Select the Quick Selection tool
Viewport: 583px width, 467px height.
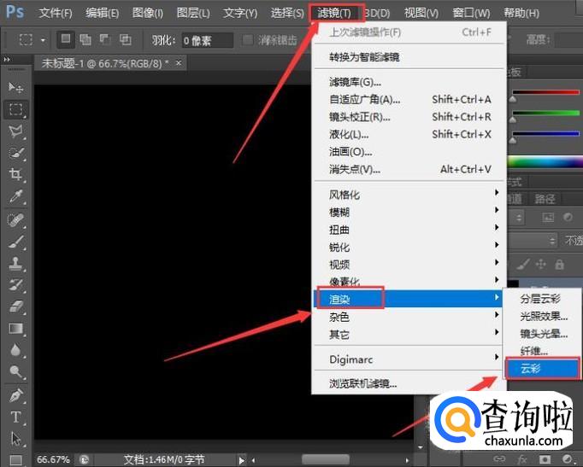15,153
